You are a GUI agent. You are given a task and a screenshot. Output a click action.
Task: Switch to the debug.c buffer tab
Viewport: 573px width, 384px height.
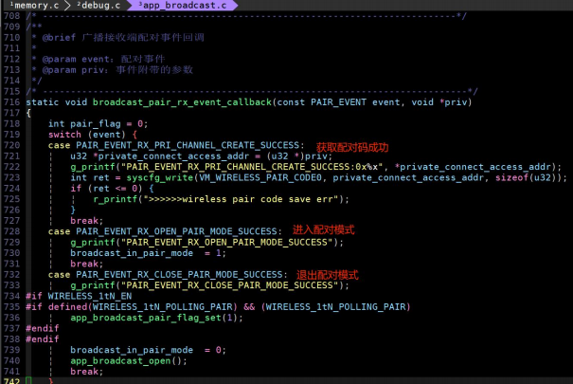coord(98,5)
